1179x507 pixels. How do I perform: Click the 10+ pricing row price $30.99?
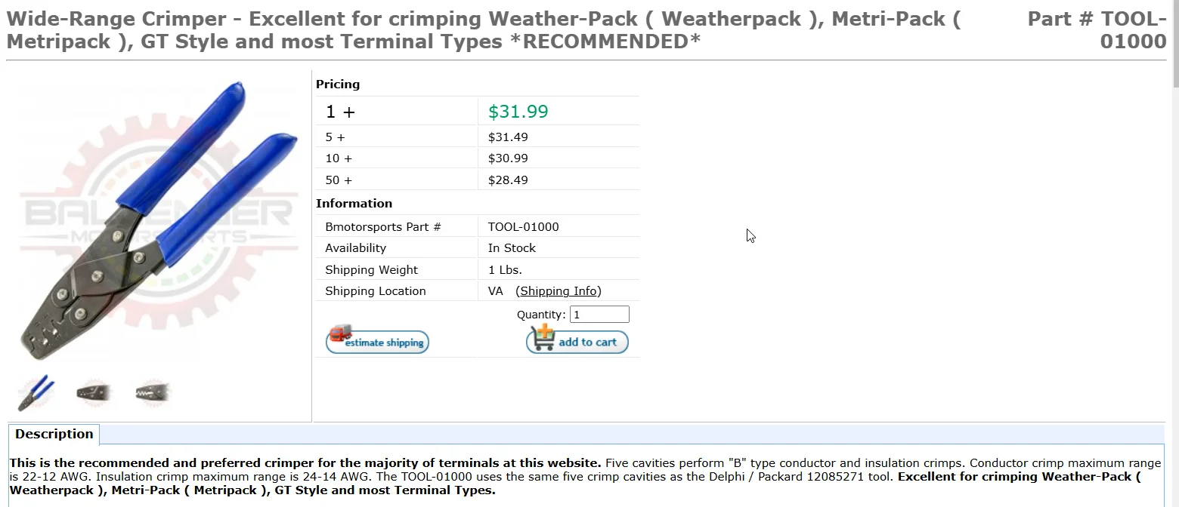(x=508, y=158)
